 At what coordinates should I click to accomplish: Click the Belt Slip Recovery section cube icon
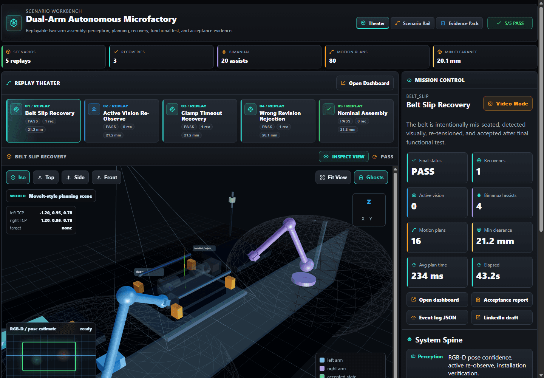coord(9,156)
